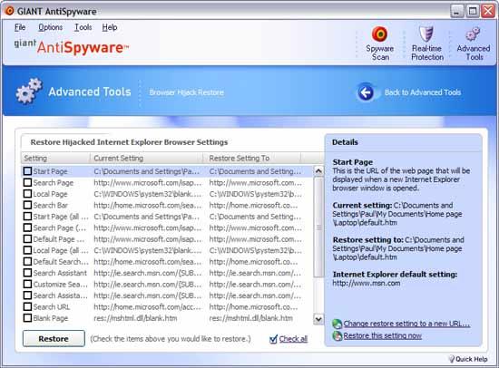
Task: Click Restore this setting now link
Action: 383,336
